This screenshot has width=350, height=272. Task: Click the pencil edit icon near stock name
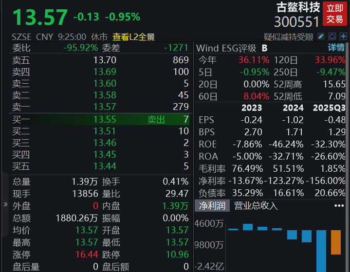(x=321, y=36)
